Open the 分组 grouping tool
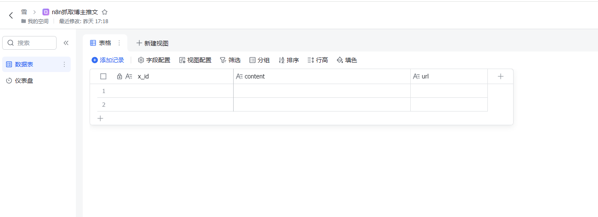Viewport: 598px width, 217px height. click(x=259, y=60)
